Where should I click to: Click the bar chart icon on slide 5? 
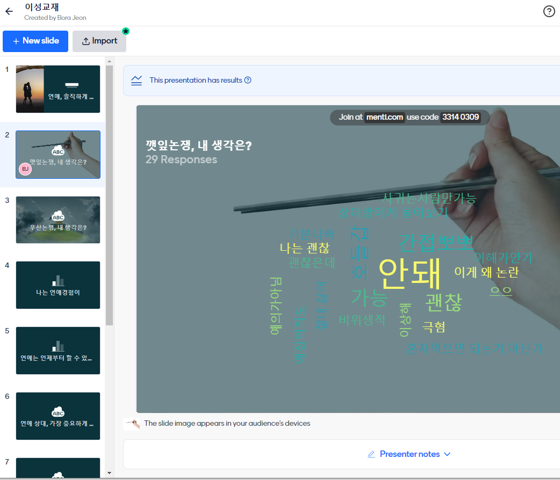[58, 346]
